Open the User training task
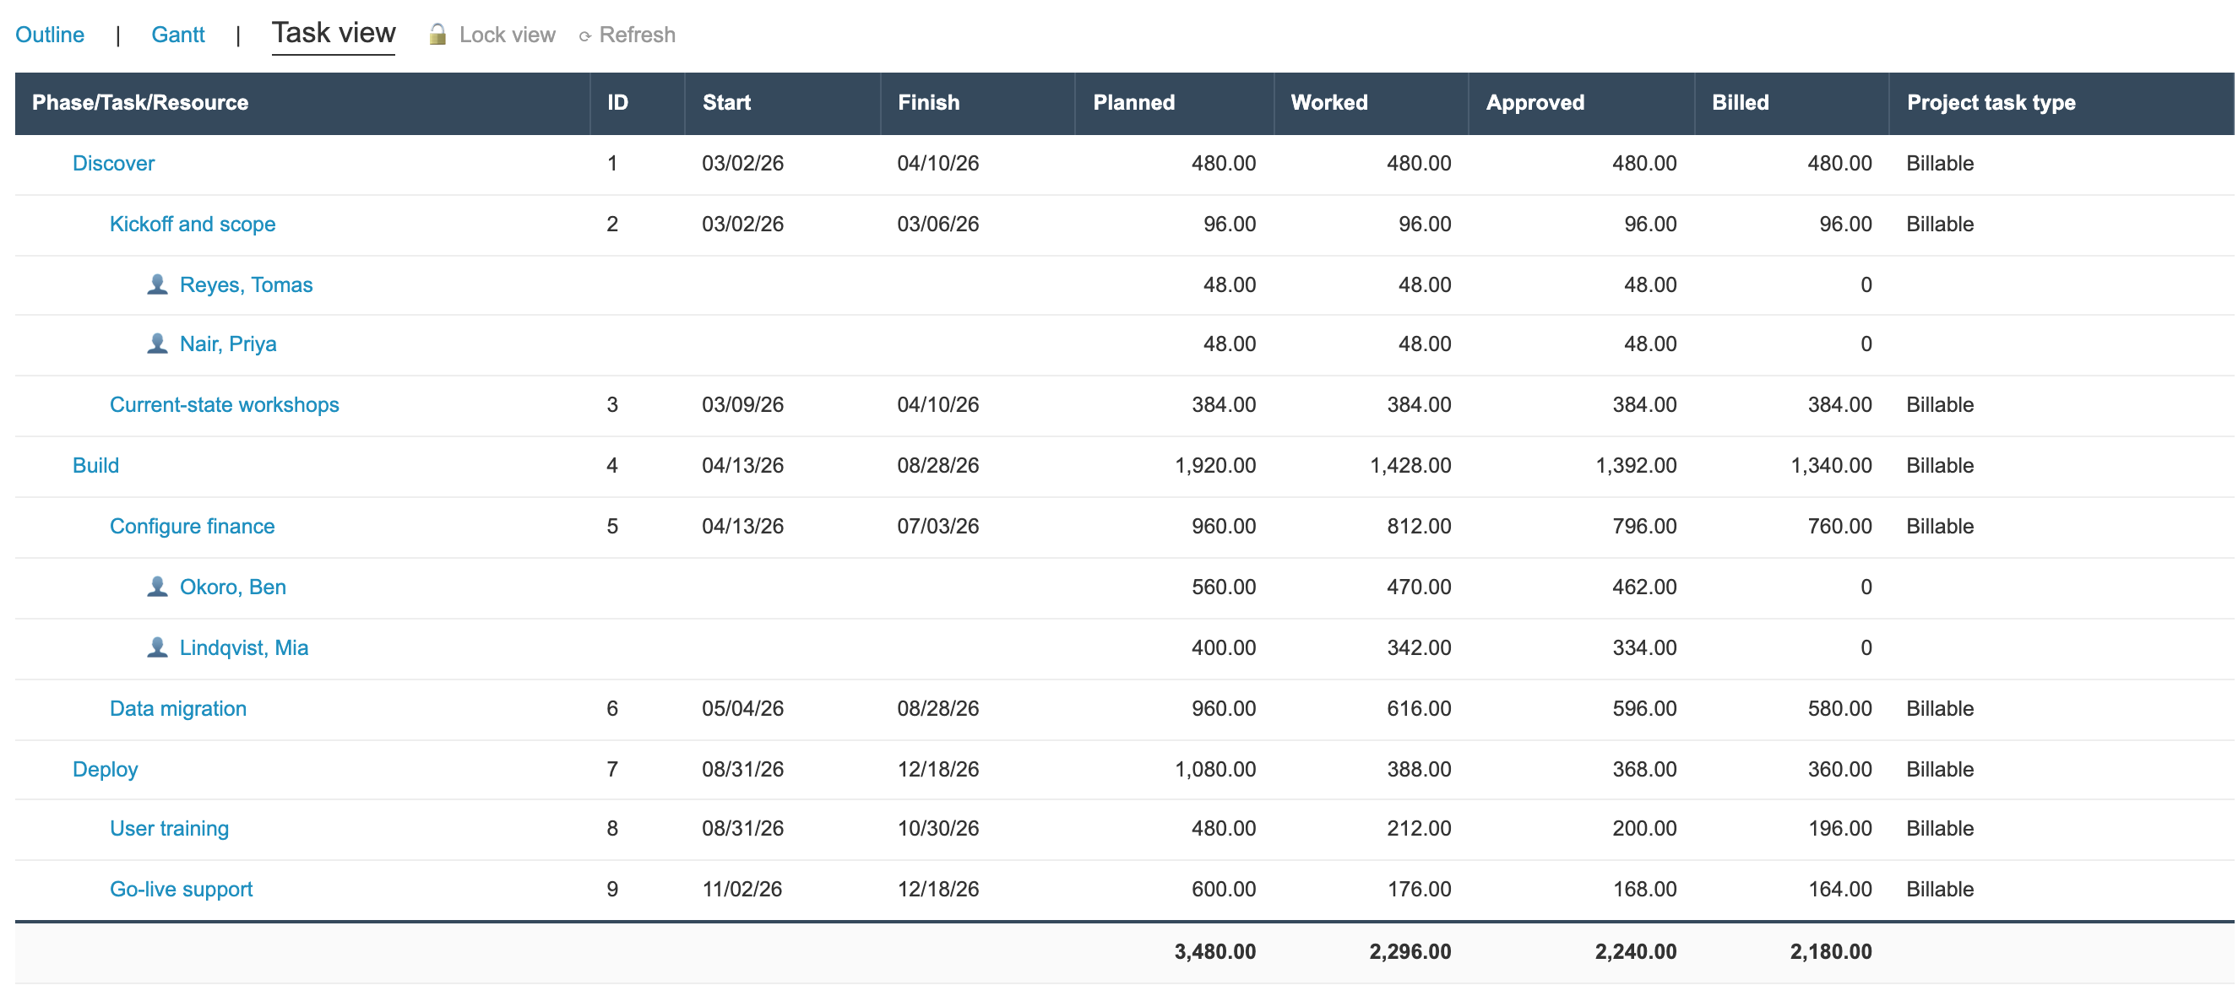 170,828
